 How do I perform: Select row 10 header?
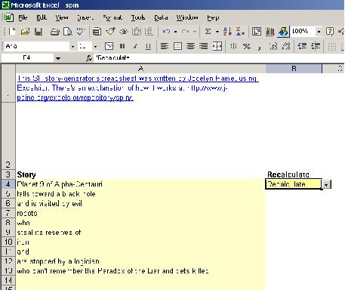click(8, 242)
